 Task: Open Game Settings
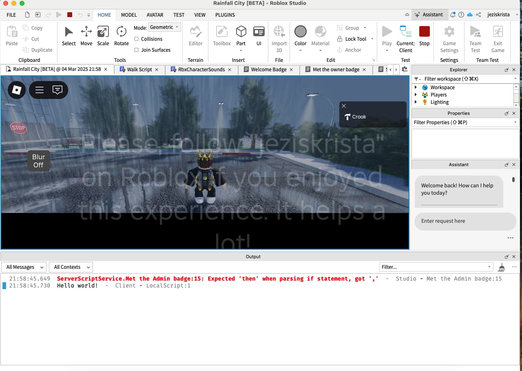point(449,37)
